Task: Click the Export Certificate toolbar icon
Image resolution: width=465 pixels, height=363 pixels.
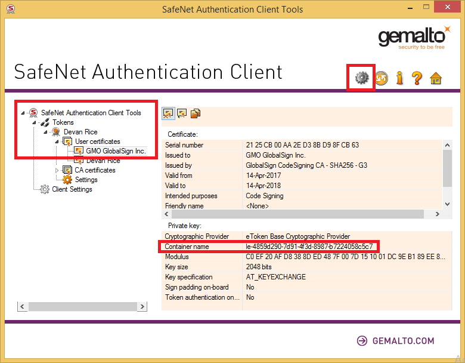Action: point(181,113)
